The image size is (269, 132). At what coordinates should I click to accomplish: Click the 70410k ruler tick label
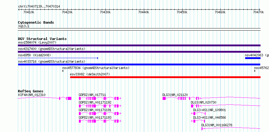pos(29,12)
